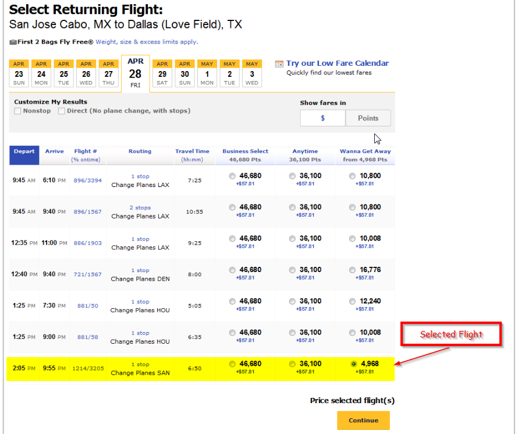Open flight number 881/50 link
518x434 pixels.
(x=87, y=306)
